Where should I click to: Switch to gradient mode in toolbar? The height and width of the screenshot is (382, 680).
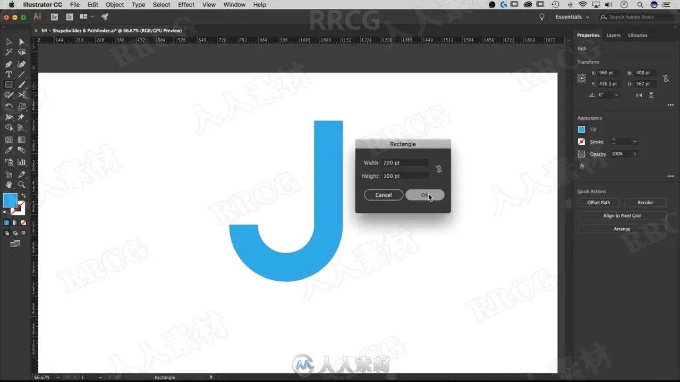tap(15, 223)
